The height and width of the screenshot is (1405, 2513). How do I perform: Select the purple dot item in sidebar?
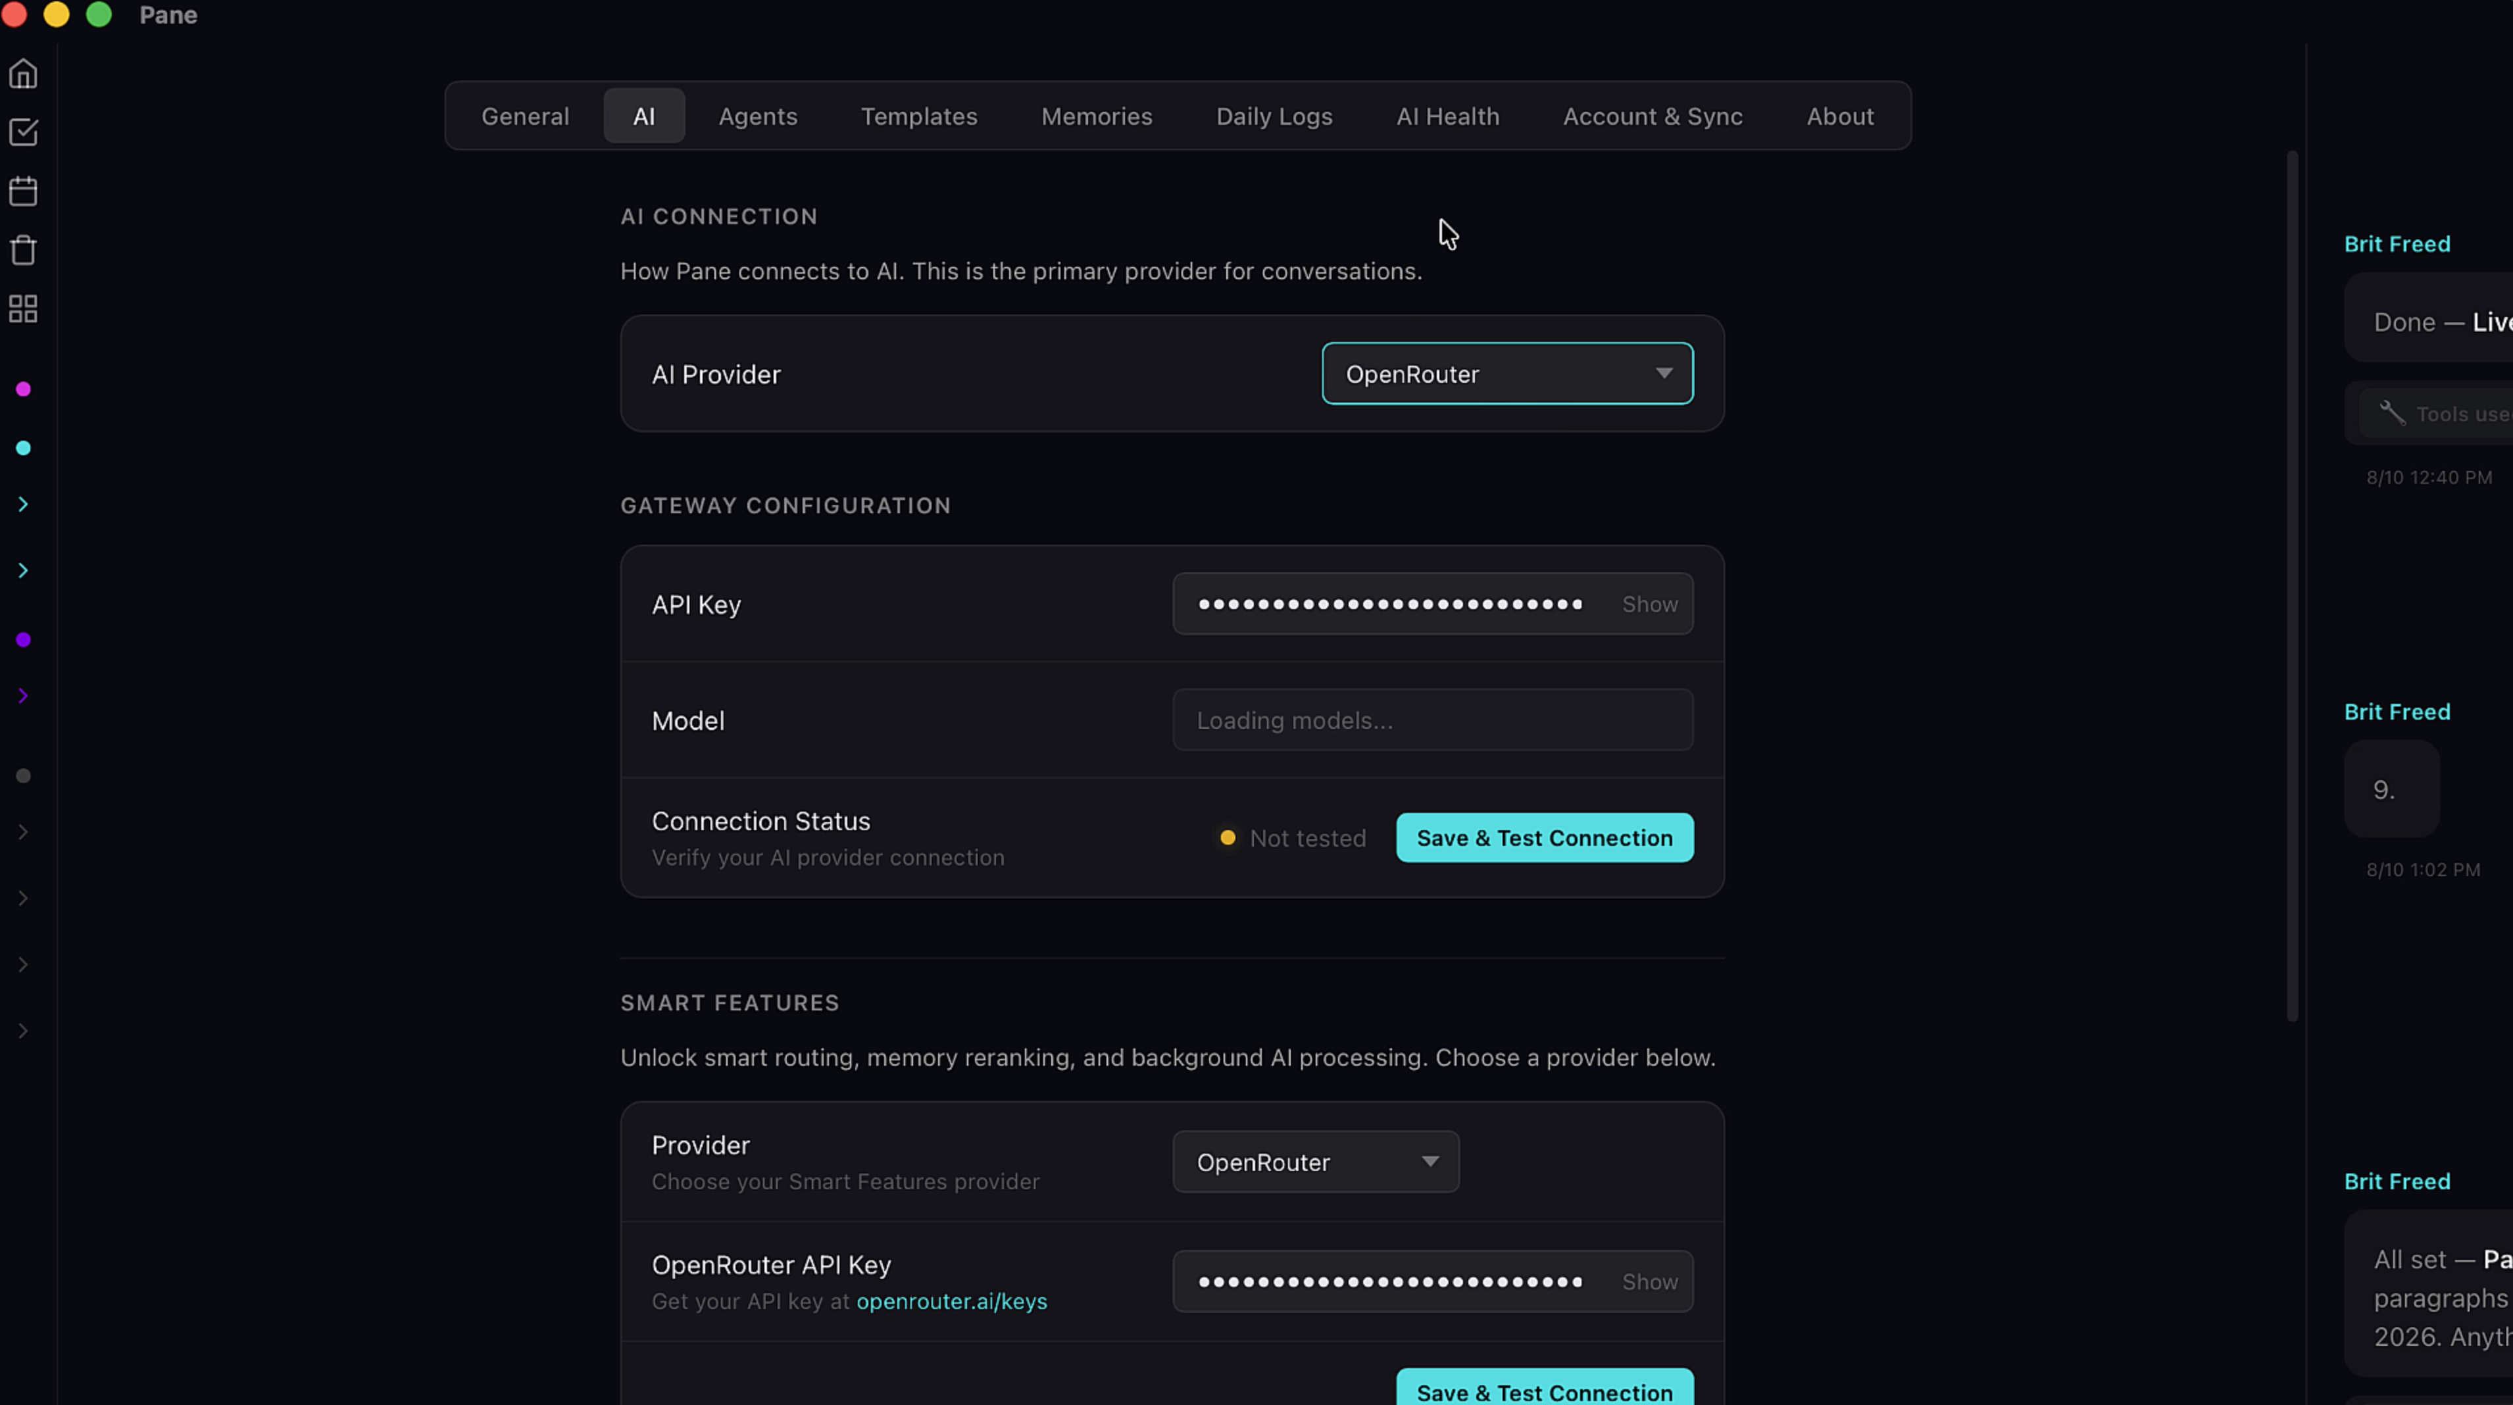24,640
